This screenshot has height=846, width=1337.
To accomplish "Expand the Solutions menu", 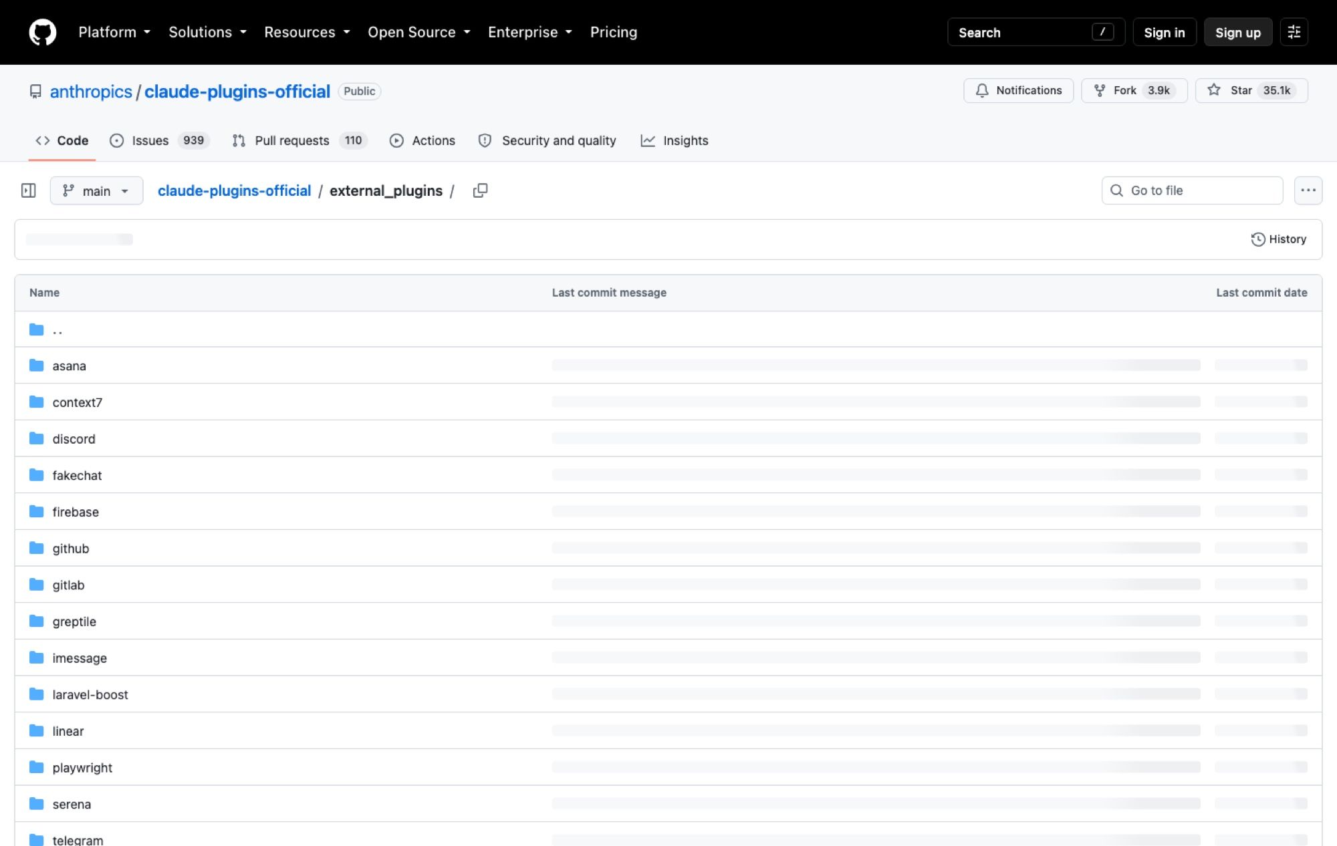I will [208, 32].
